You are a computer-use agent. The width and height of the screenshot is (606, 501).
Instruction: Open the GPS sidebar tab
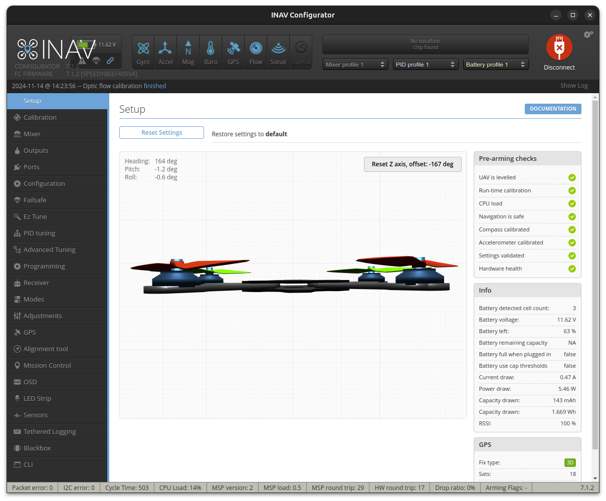point(57,332)
